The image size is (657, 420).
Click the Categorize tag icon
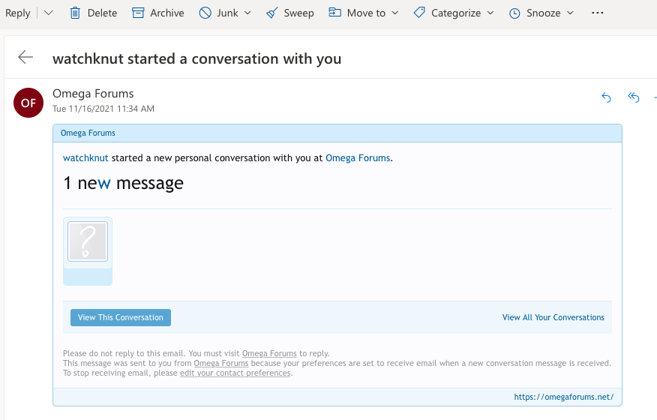click(419, 13)
